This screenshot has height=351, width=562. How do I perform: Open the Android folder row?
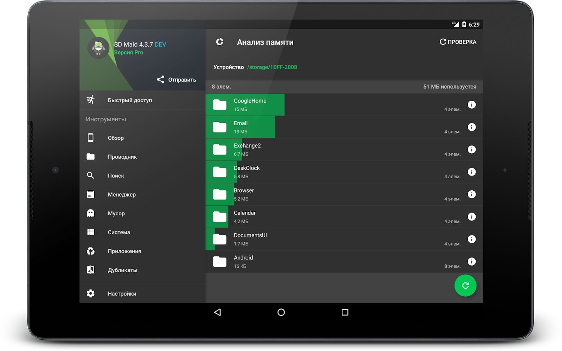point(344,262)
